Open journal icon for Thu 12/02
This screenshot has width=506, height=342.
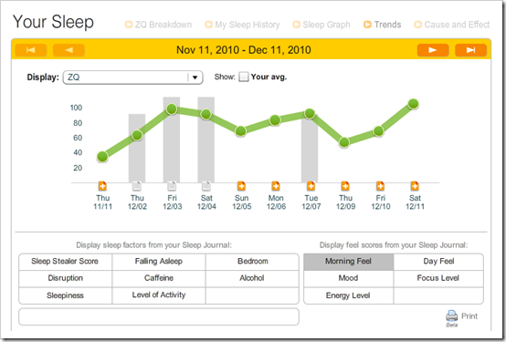[137, 186]
